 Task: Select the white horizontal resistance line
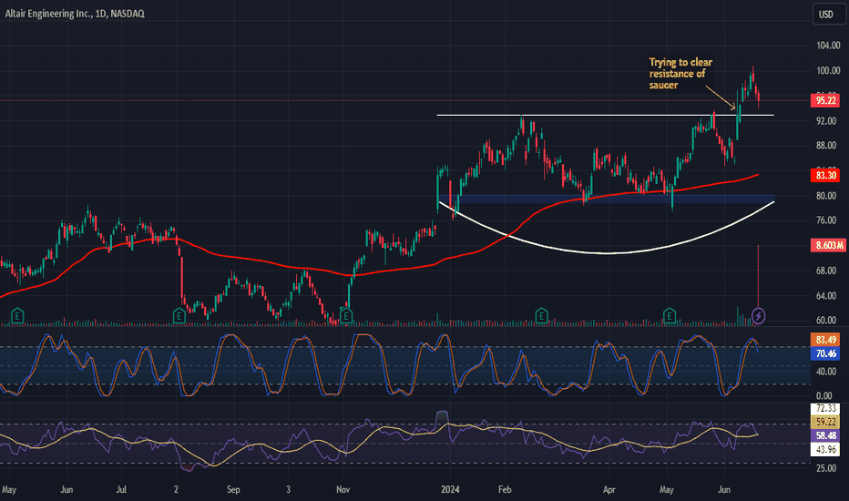point(606,115)
